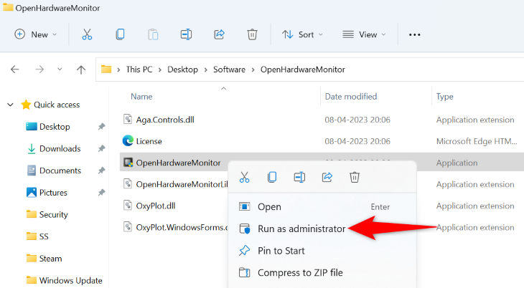This screenshot has height=288, width=524.
Task: Click the Cut icon in the main toolbar
Action: point(87,34)
